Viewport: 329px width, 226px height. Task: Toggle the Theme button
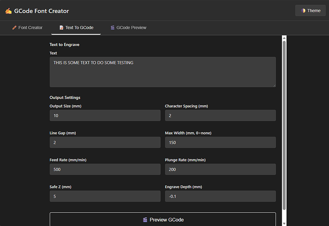pyautogui.click(x=310, y=10)
